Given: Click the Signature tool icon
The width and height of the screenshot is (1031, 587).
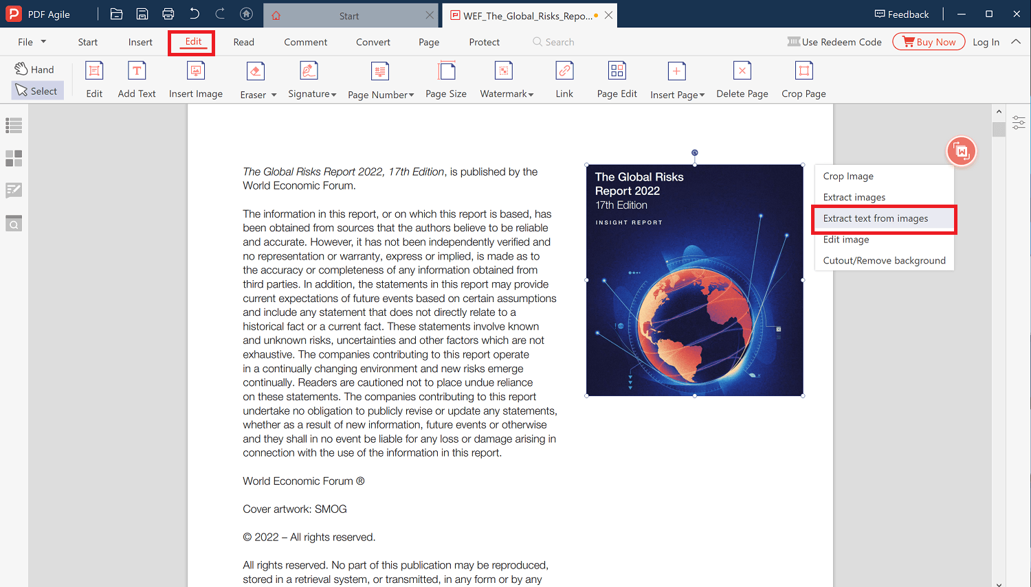Looking at the screenshot, I should click(309, 71).
